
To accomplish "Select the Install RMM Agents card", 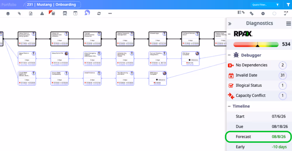I will click(27, 78).
